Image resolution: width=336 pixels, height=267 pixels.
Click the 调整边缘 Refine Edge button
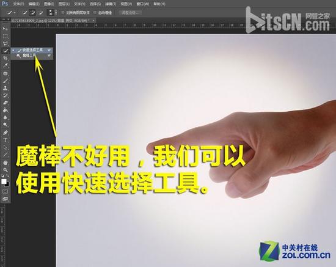[130, 13]
